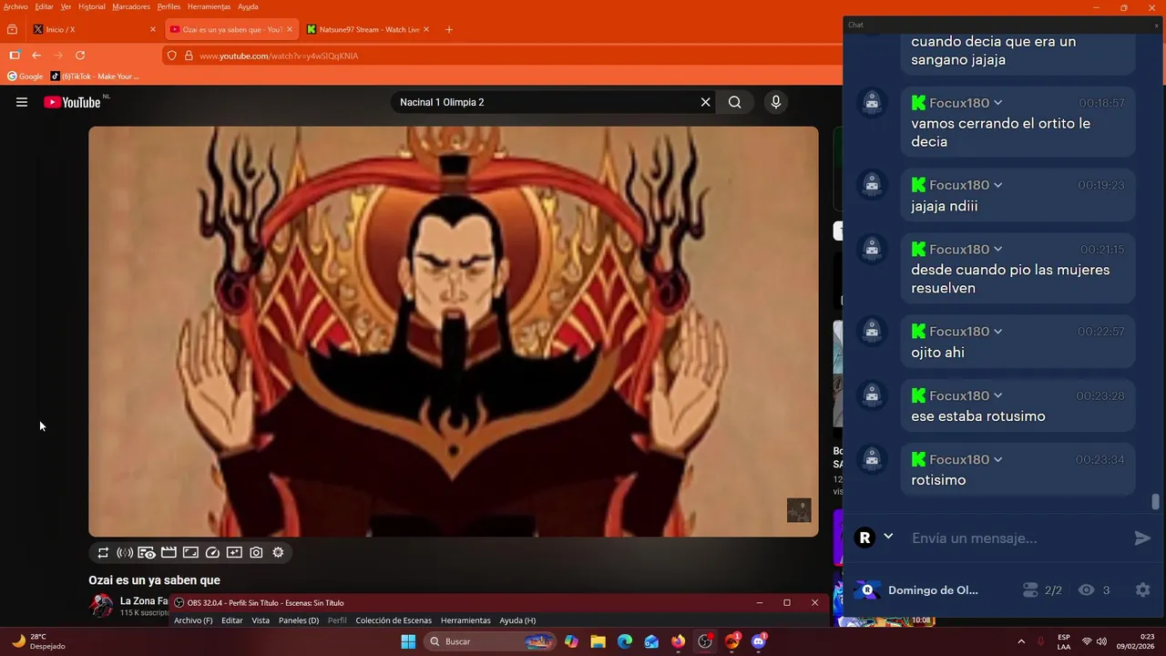Click the 2/2 servers indicator
This screenshot has height=656, width=1166.
(x=1042, y=590)
